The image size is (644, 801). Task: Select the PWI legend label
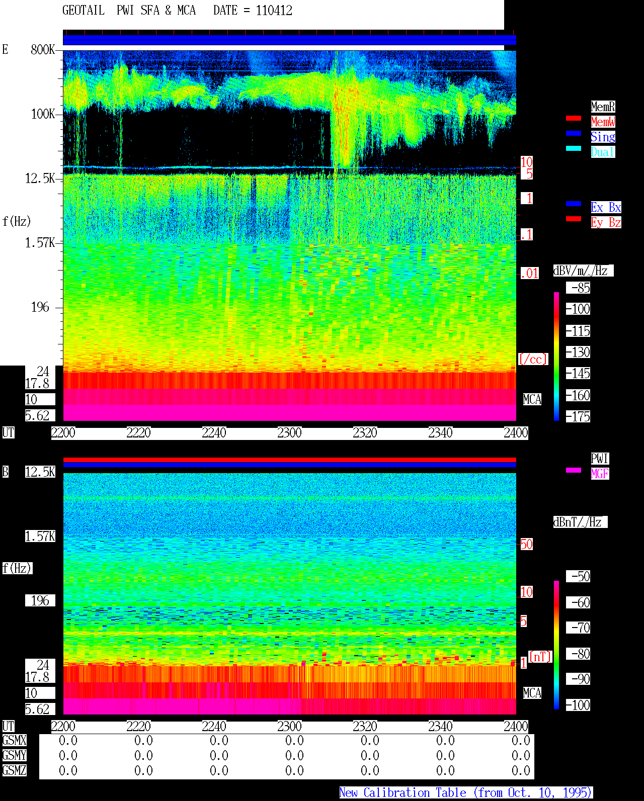pyautogui.click(x=600, y=459)
